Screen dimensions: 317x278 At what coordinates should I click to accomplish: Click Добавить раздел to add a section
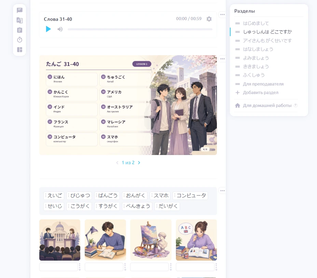pyautogui.click(x=261, y=93)
